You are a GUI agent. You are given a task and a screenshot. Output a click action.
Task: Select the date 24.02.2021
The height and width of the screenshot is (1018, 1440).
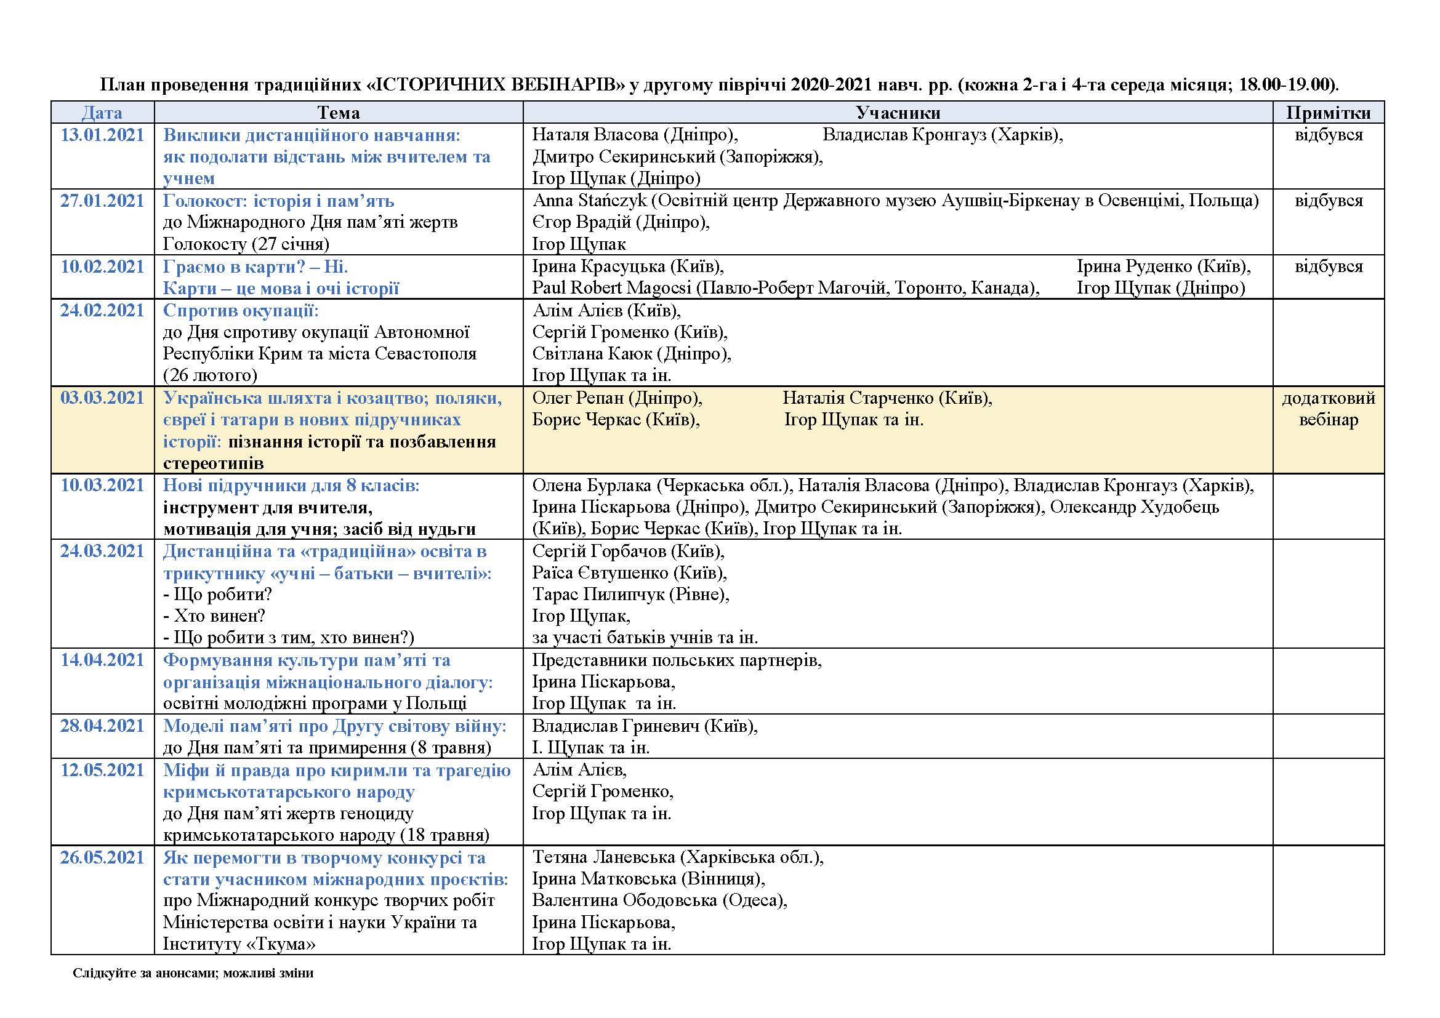pos(102,310)
